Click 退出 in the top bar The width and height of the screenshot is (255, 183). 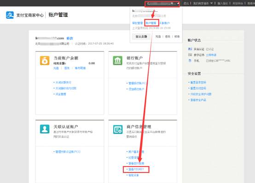186,3
